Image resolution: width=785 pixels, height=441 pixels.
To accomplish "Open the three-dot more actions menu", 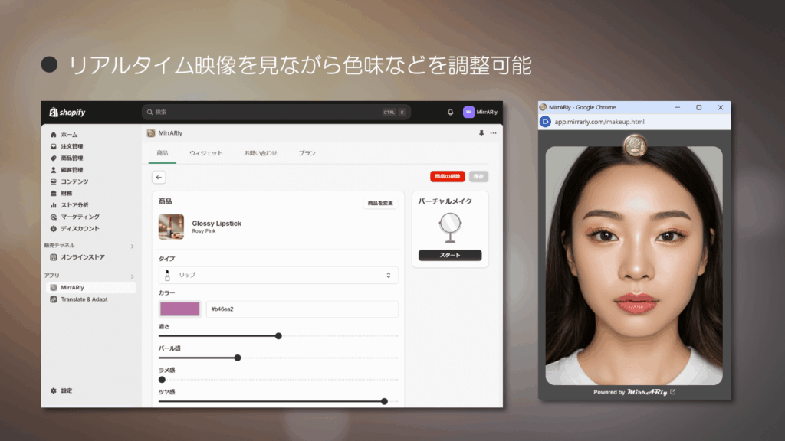I will pyautogui.click(x=493, y=133).
